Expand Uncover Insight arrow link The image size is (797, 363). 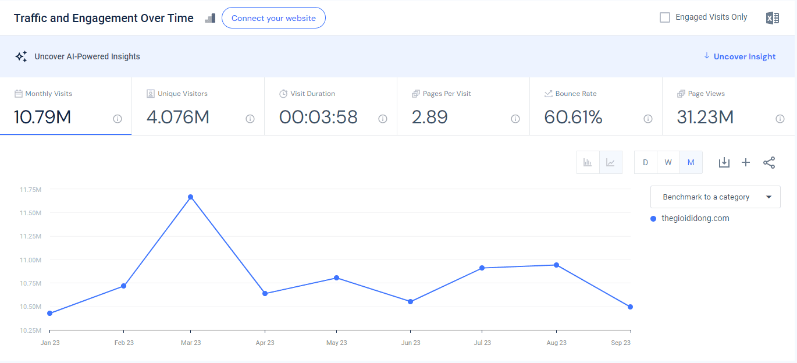(x=739, y=56)
